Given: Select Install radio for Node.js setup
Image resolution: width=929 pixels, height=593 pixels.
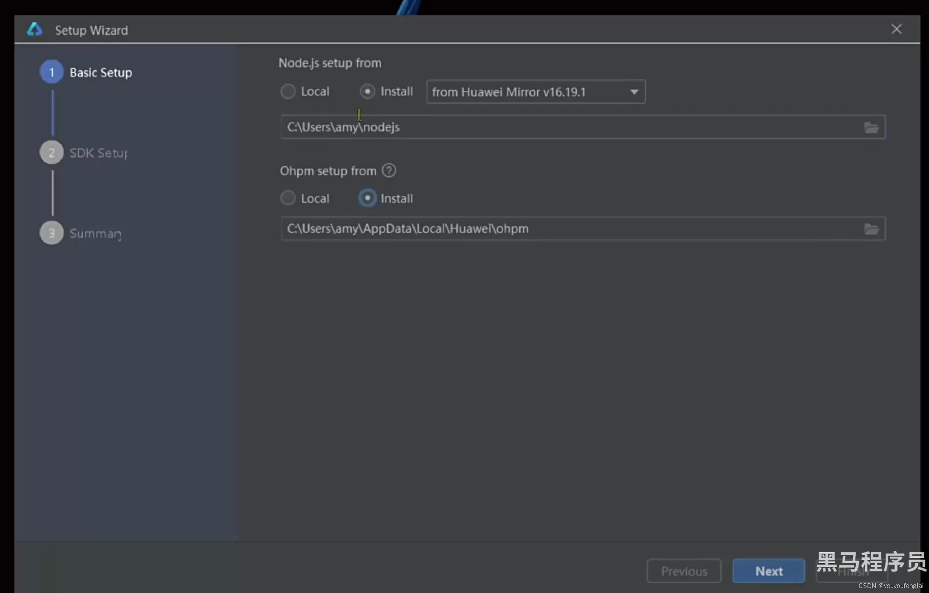Looking at the screenshot, I should click(367, 91).
